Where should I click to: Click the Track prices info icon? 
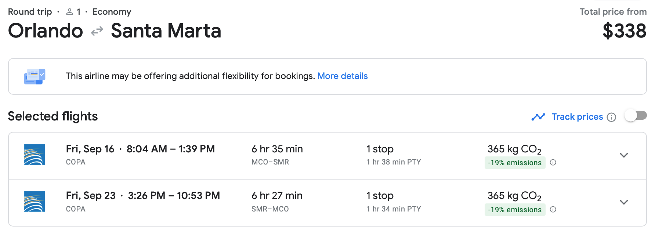point(611,117)
